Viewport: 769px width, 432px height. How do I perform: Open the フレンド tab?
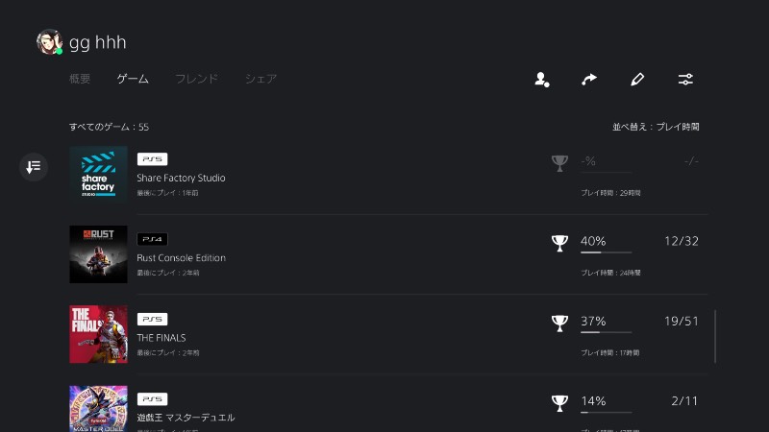(196, 79)
